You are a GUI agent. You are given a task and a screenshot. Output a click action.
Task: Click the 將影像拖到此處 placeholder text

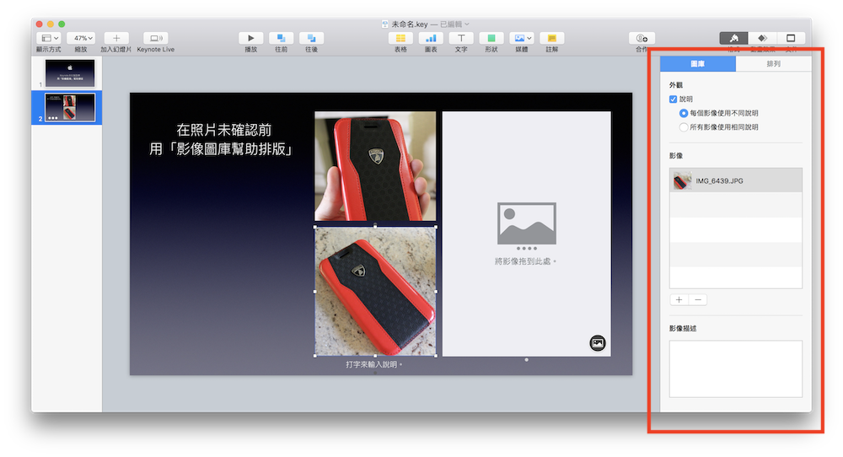[525, 261]
